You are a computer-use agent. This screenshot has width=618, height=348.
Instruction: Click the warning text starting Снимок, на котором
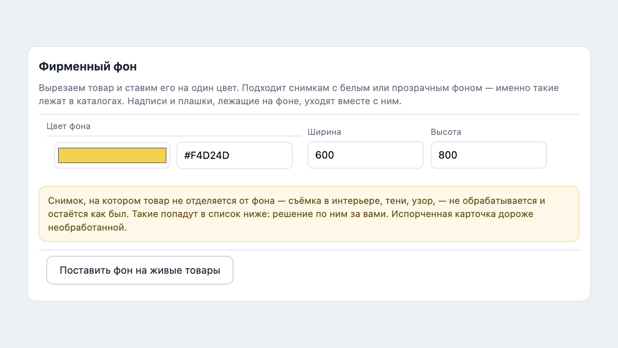[x=297, y=214]
